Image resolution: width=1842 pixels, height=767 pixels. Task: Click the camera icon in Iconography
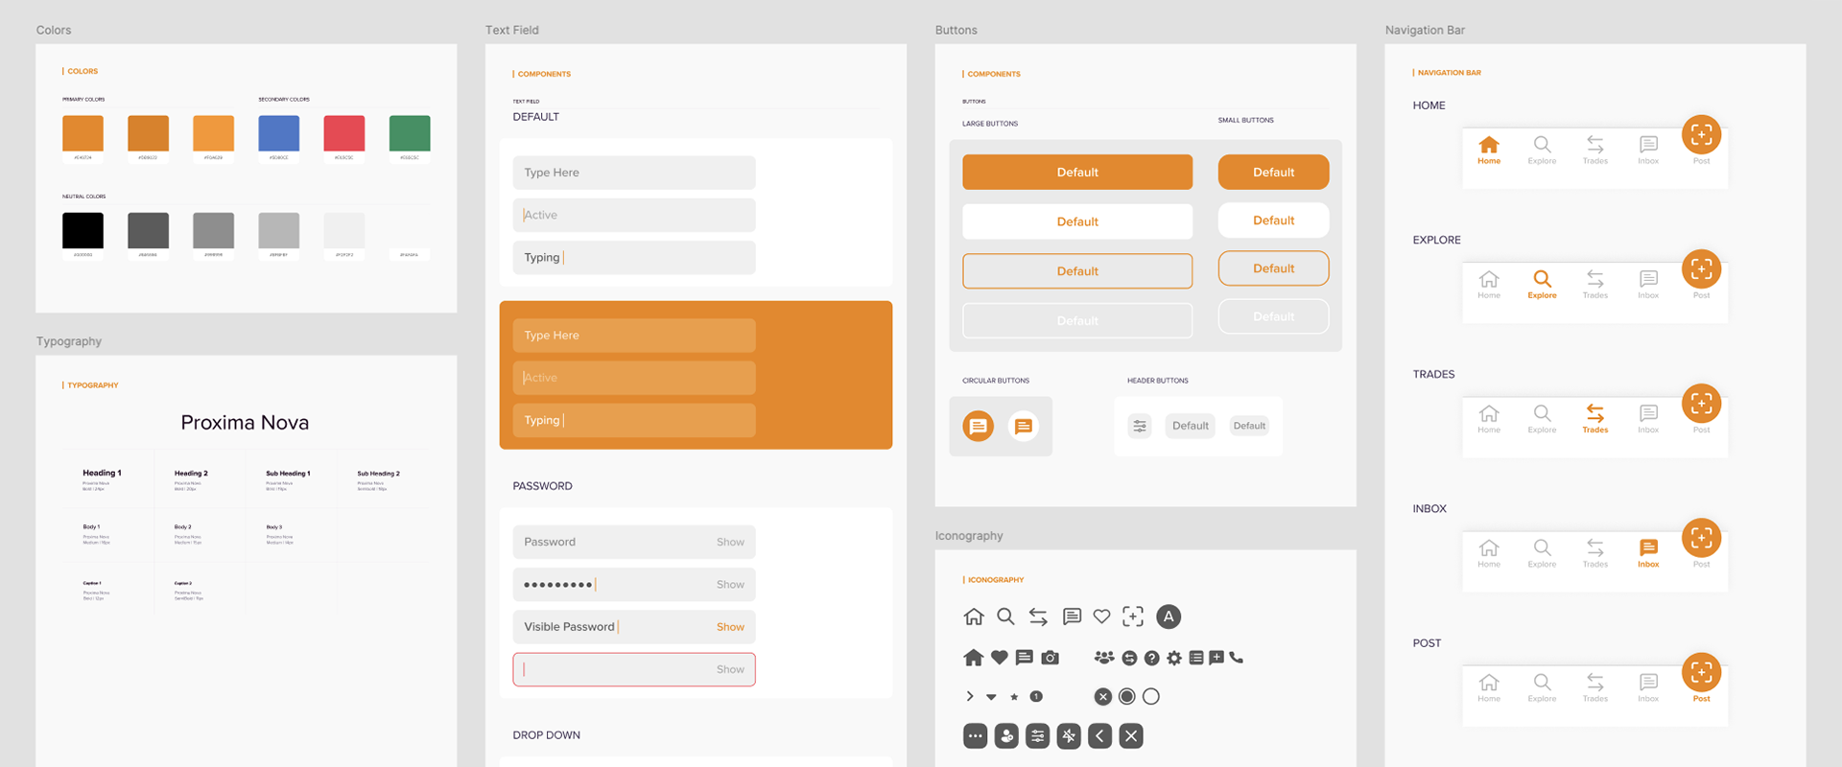pos(1051,658)
